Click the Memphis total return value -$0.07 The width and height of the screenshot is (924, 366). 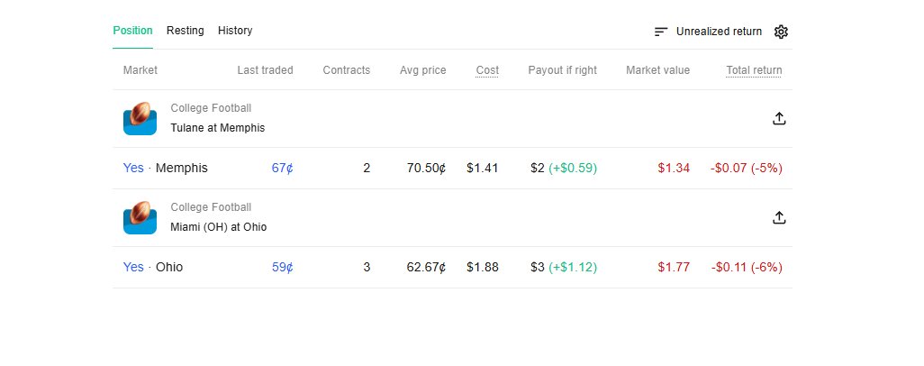(729, 169)
